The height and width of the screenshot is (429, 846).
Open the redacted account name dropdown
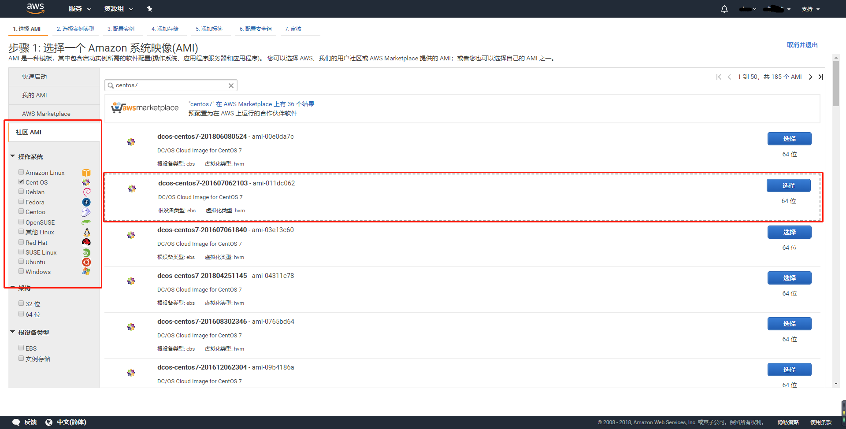tap(748, 9)
